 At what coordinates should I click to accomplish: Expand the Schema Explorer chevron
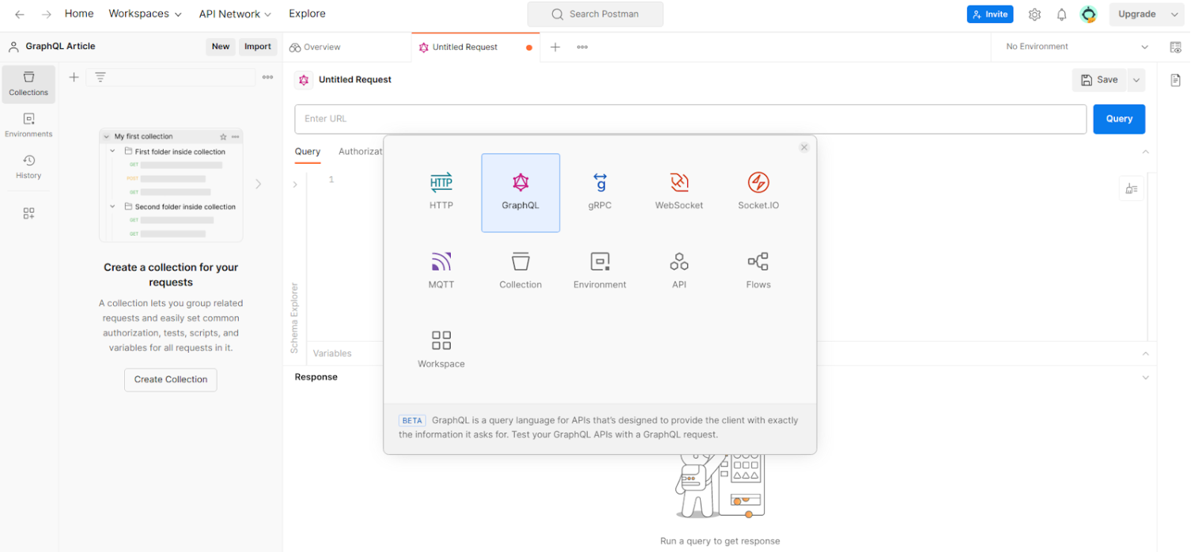295,184
